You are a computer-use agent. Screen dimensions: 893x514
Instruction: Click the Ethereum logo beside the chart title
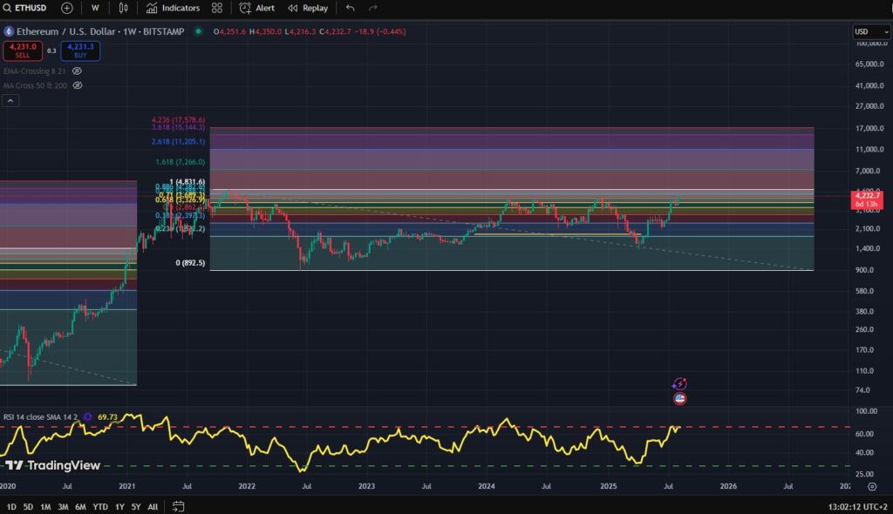click(9, 31)
